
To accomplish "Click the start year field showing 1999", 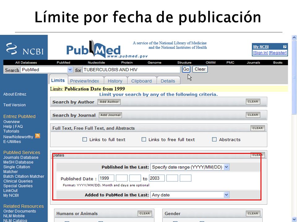I will point(106,178).
